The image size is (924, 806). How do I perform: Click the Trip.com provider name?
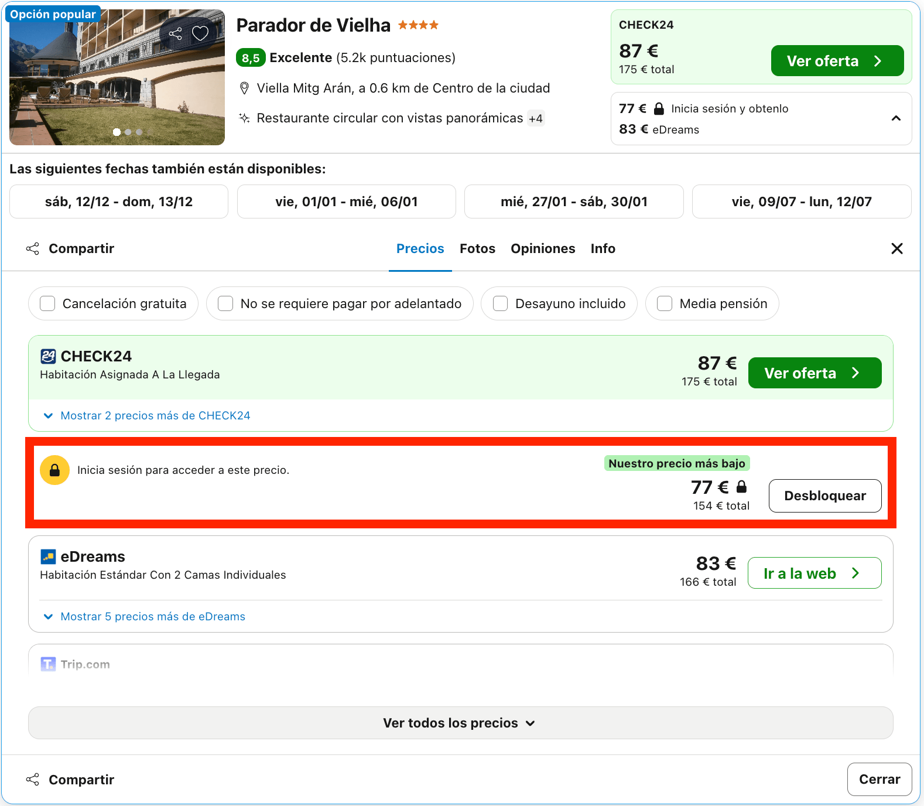(85, 664)
